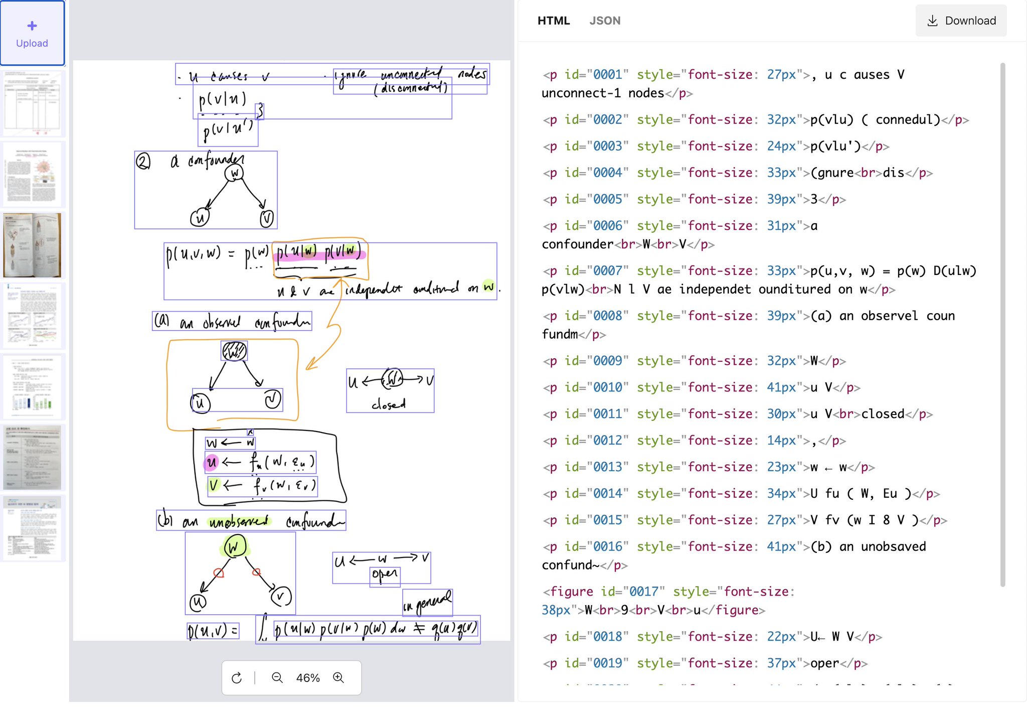Select the unobserved confounder W diagram box
Image resolution: width=1027 pixels, height=710 pixels.
click(240, 574)
